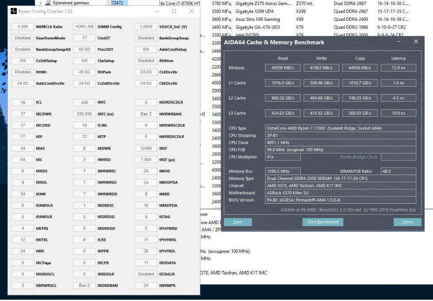This screenshot has height=301, width=433.
Task: Click the Chipset field AMD X370
Action: (341, 186)
